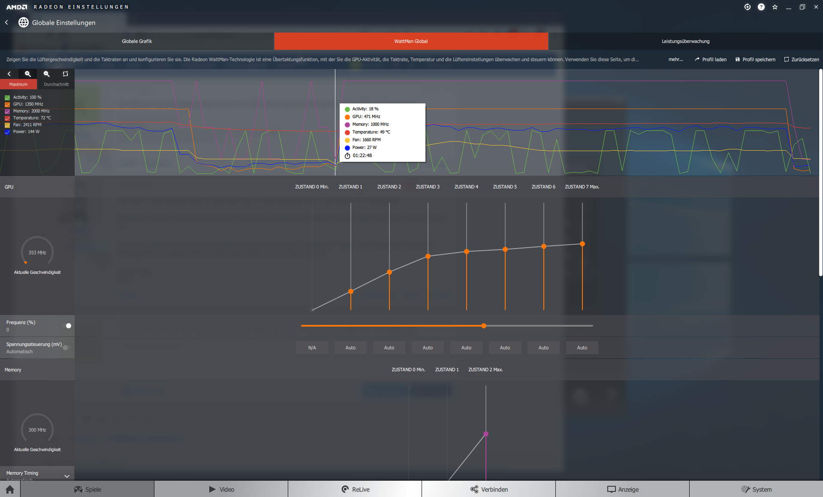823x497 pixels.
Task: Toggle the Activity graph checkbox
Action: [7, 97]
